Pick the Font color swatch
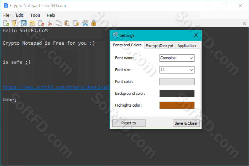The image size is (249, 166). click(x=177, y=82)
